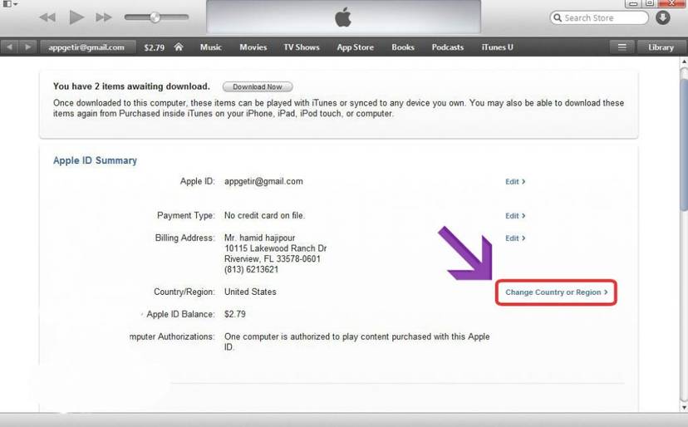688x427 pixels.
Task: Go forward with the right arrow button
Action: [x=27, y=47]
